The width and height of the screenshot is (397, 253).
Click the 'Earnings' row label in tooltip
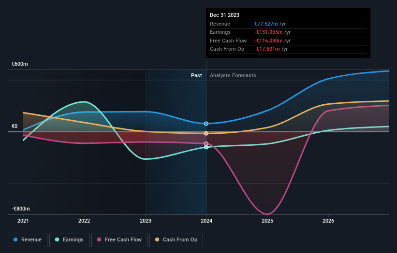click(x=220, y=32)
